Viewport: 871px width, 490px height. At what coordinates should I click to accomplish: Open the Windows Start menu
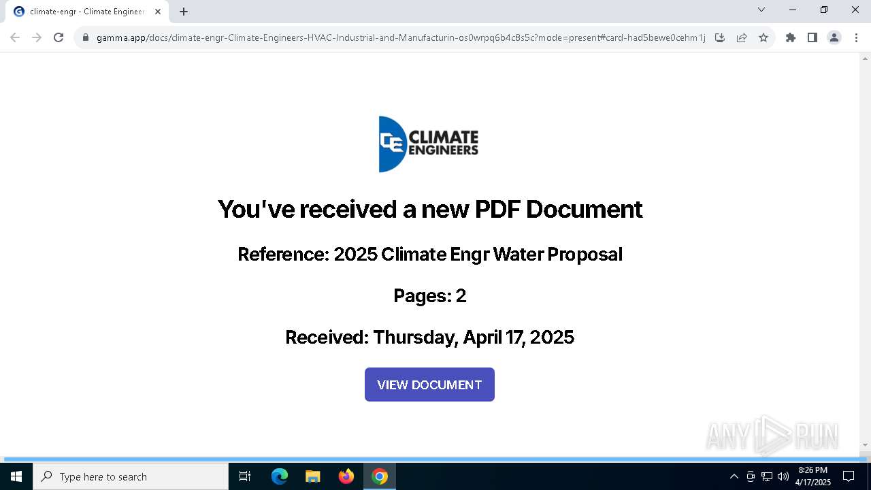(16, 476)
